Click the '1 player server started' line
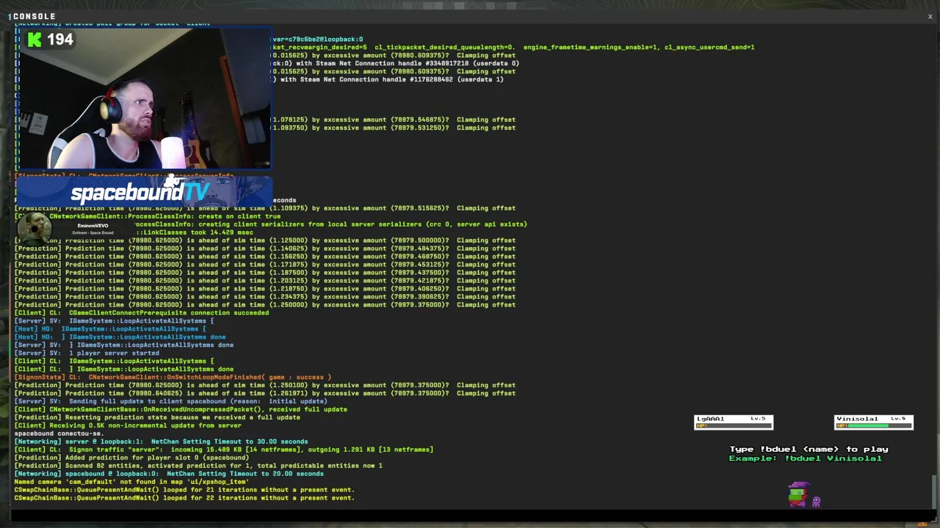 point(87,353)
